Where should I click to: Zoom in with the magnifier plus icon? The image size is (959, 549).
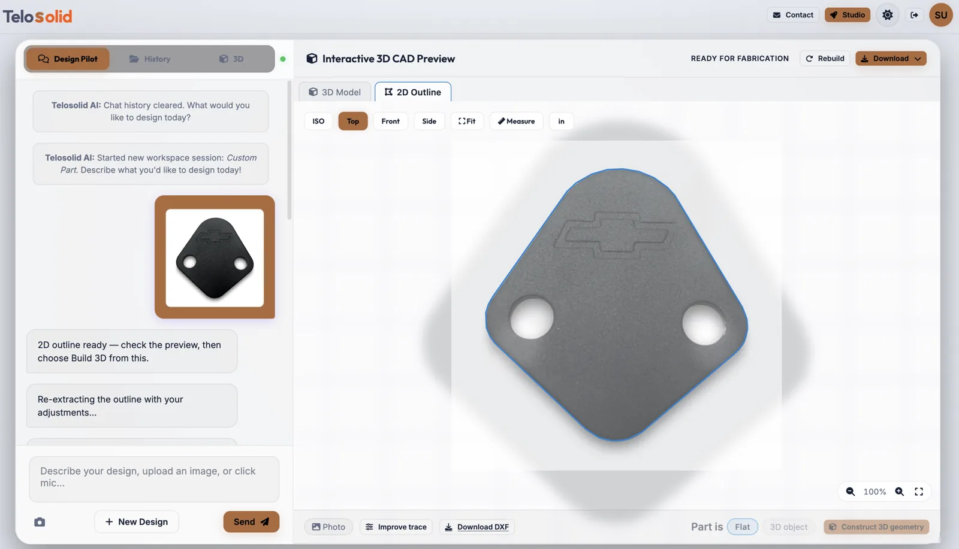pyautogui.click(x=900, y=492)
